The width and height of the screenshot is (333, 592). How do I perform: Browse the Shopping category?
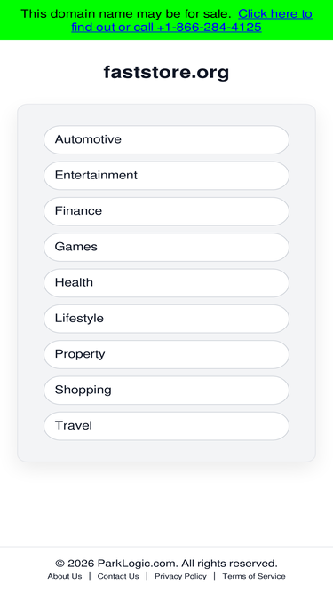[x=167, y=390]
